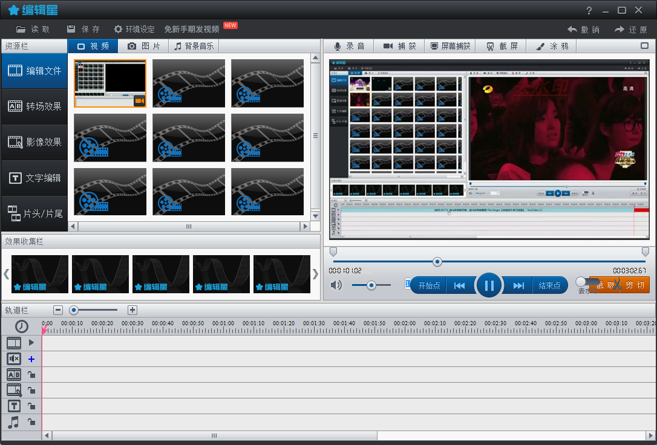Click the orange 剪切 cut button
The image size is (657, 445).
pyautogui.click(x=635, y=285)
